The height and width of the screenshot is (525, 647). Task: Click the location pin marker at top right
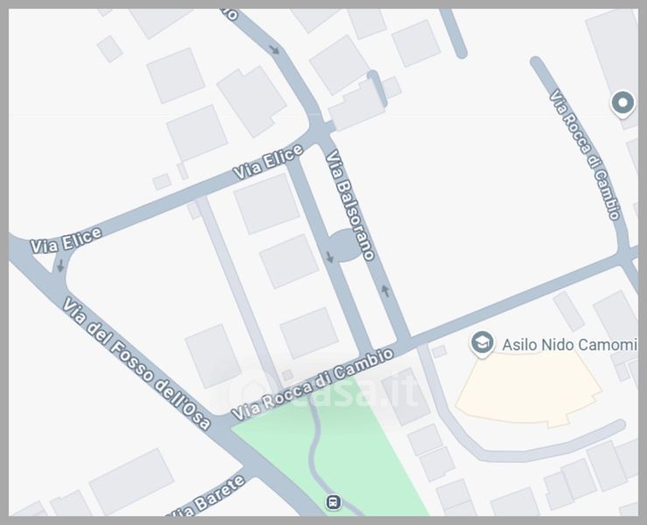point(622,103)
